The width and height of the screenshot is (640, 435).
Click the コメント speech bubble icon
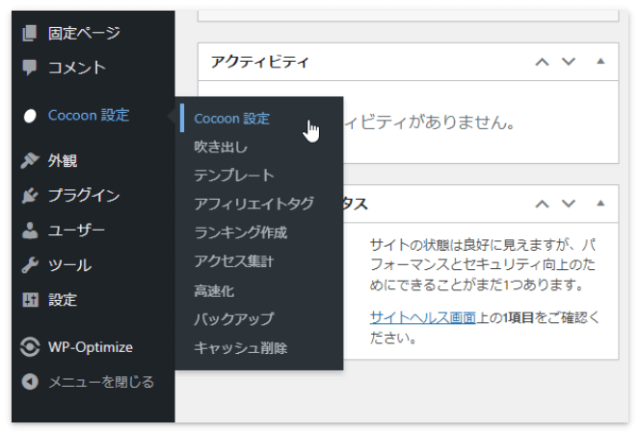click(x=29, y=68)
